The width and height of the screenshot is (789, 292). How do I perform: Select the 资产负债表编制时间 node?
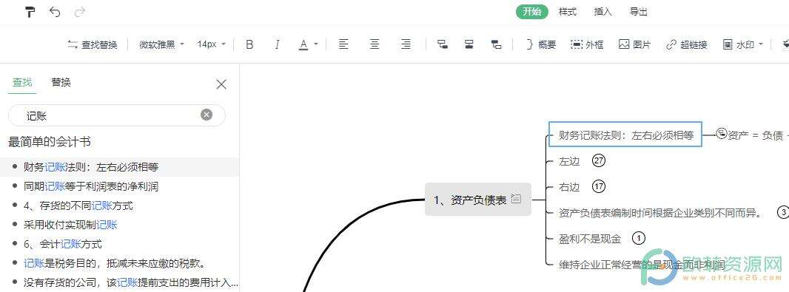tap(659, 213)
